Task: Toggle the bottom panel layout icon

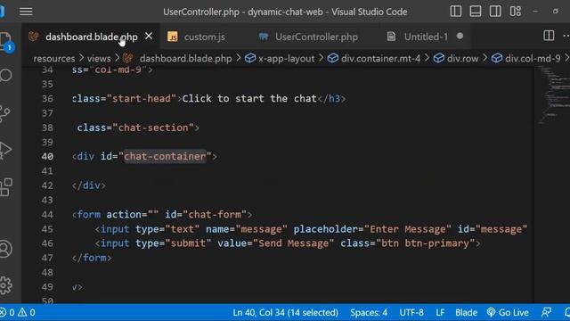Action: (475, 12)
